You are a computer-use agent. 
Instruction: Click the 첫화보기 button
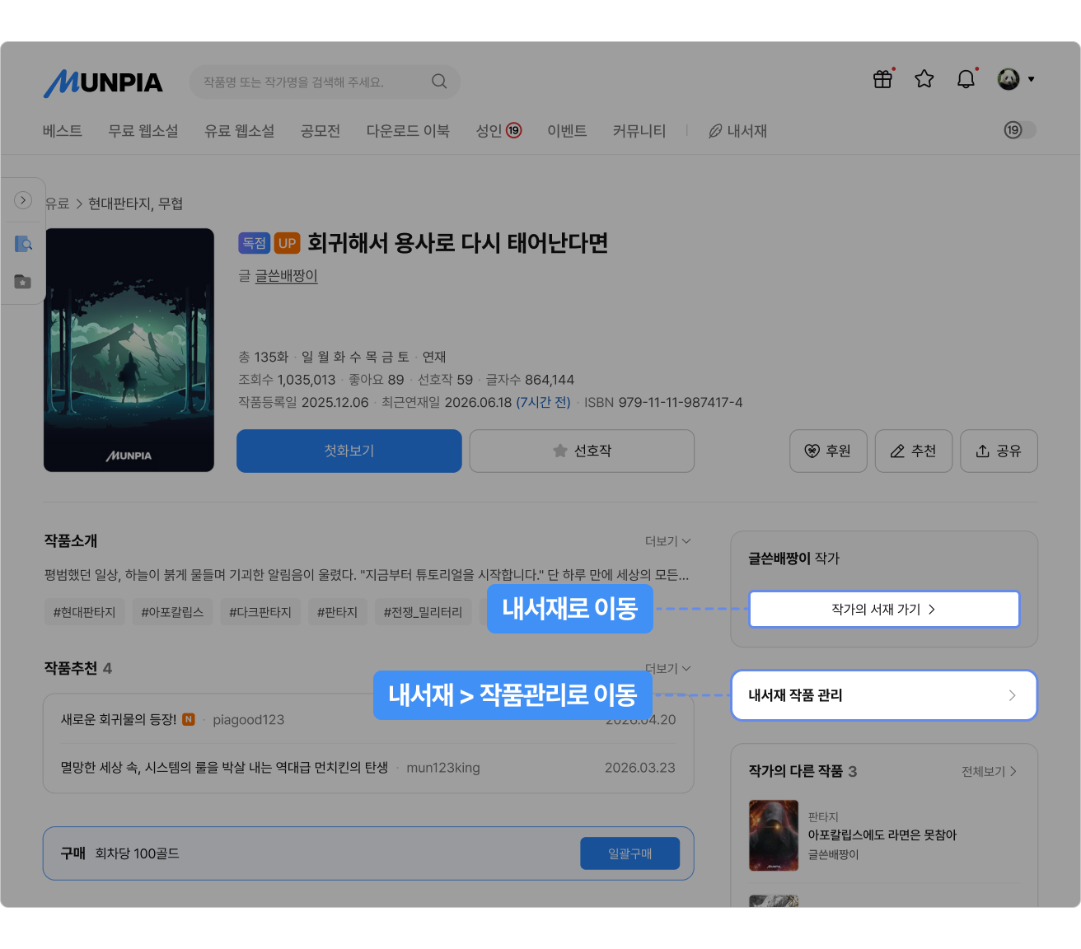[349, 451]
